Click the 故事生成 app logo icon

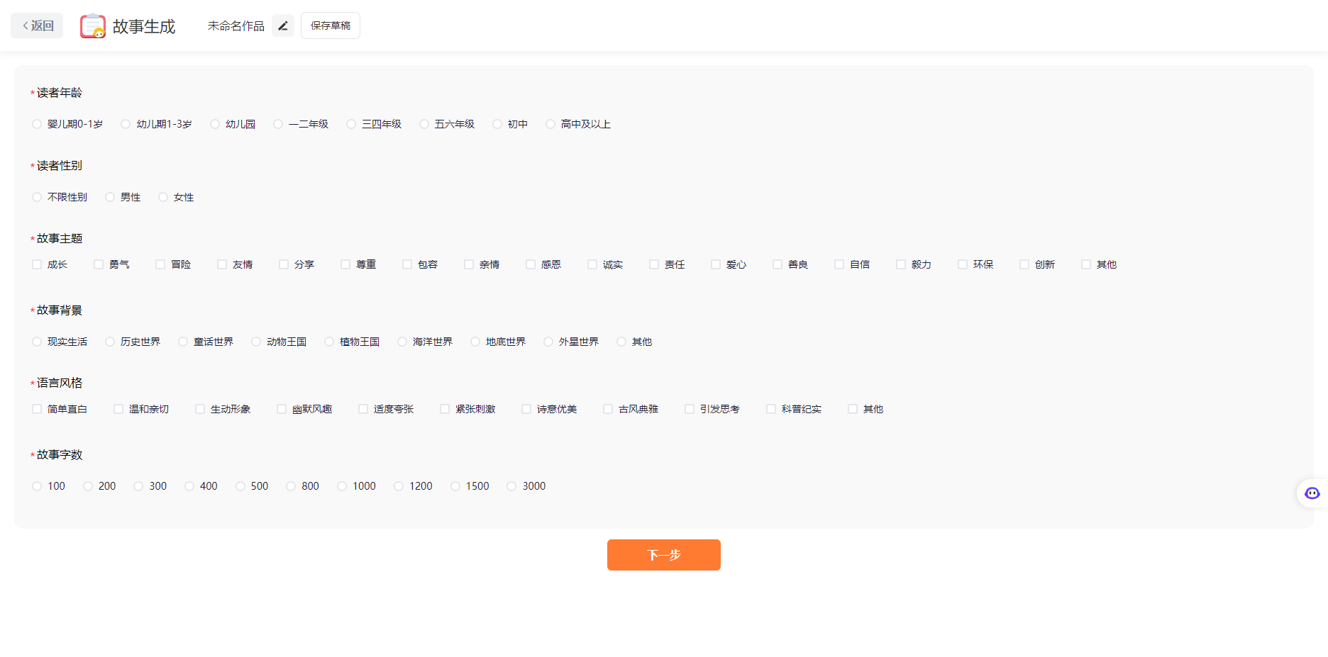[x=93, y=26]
